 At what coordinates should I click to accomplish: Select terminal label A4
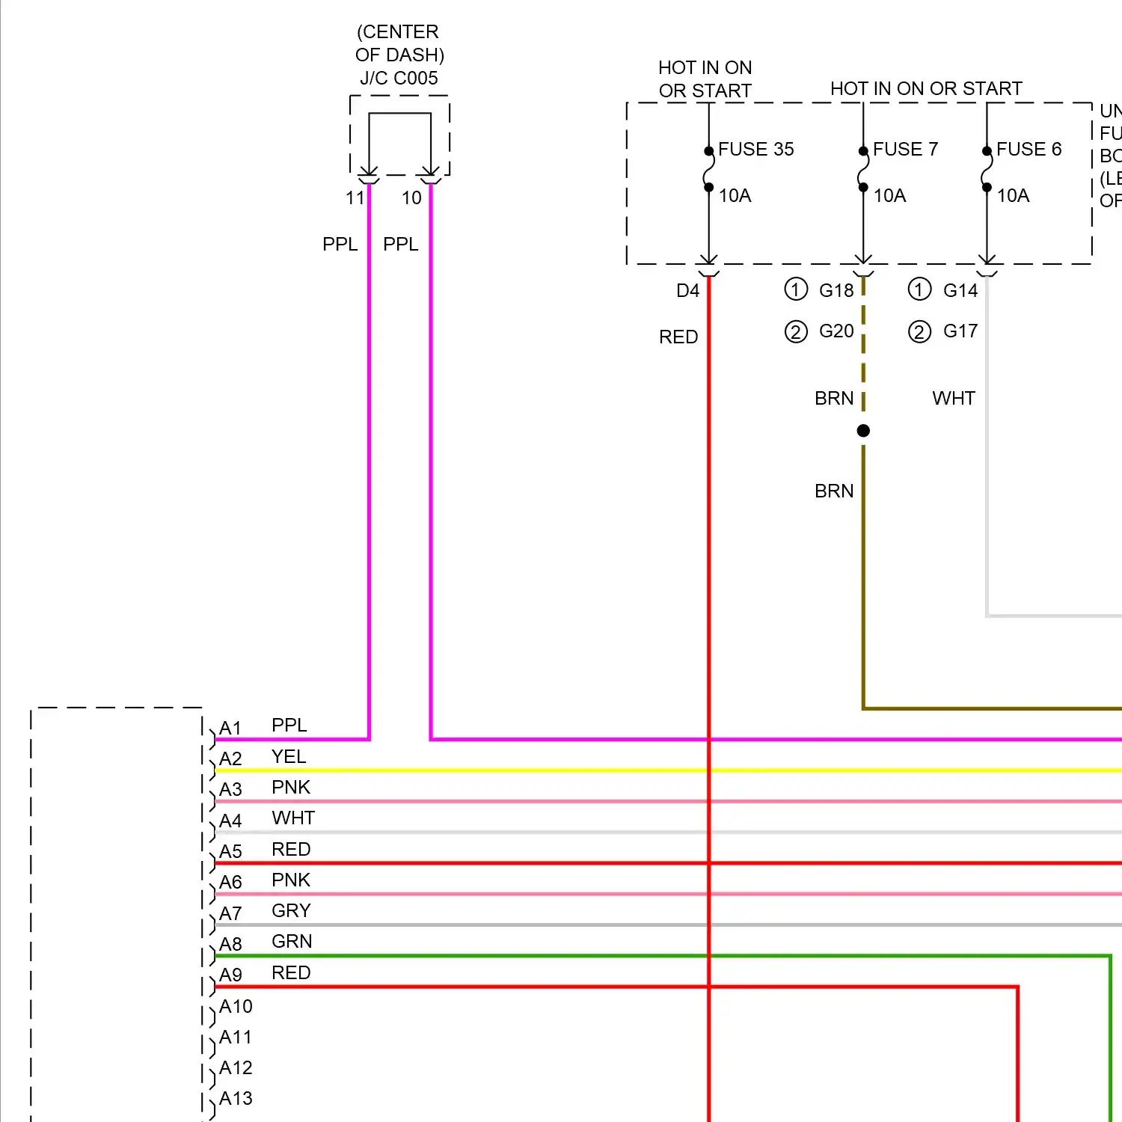(x=230, y=821)
